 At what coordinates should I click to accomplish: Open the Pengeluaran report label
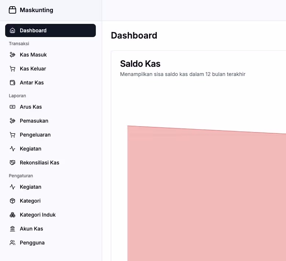(x=35, y=135)
